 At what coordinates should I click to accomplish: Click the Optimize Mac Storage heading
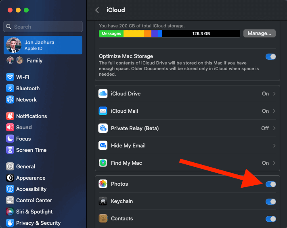tap(126, 56)
